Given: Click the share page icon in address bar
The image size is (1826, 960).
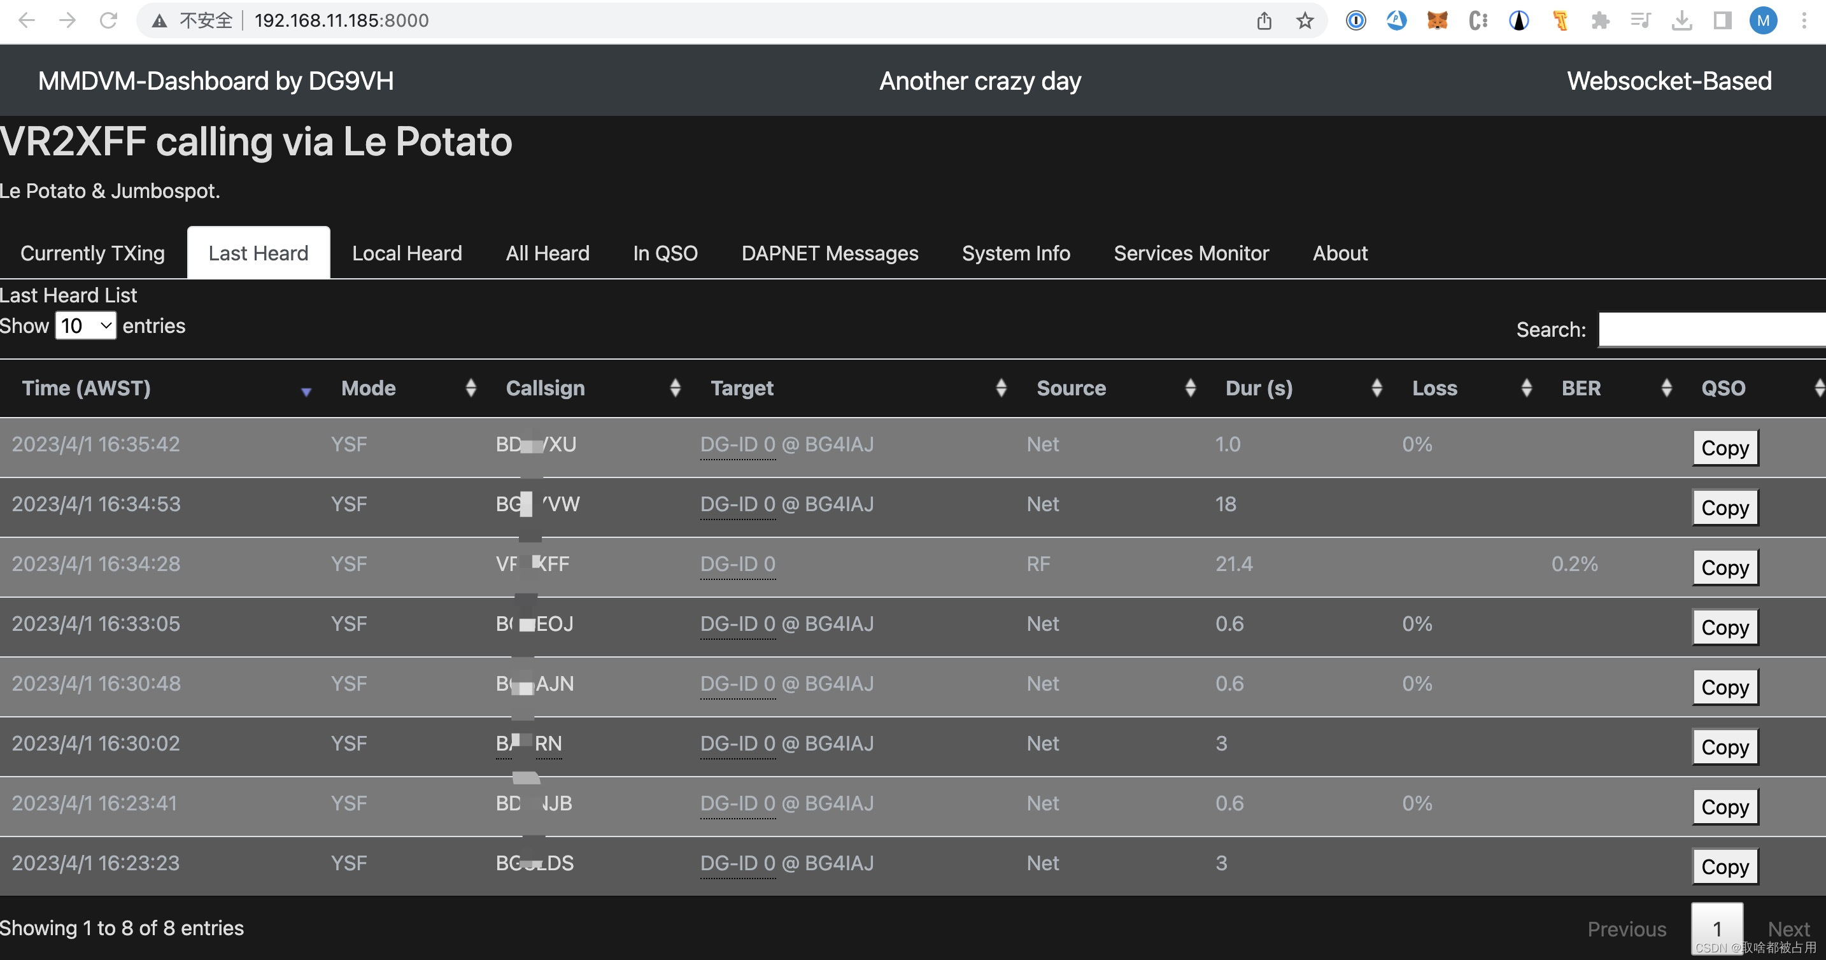Looking at the screenshot, I should (x=1264, y=20).
